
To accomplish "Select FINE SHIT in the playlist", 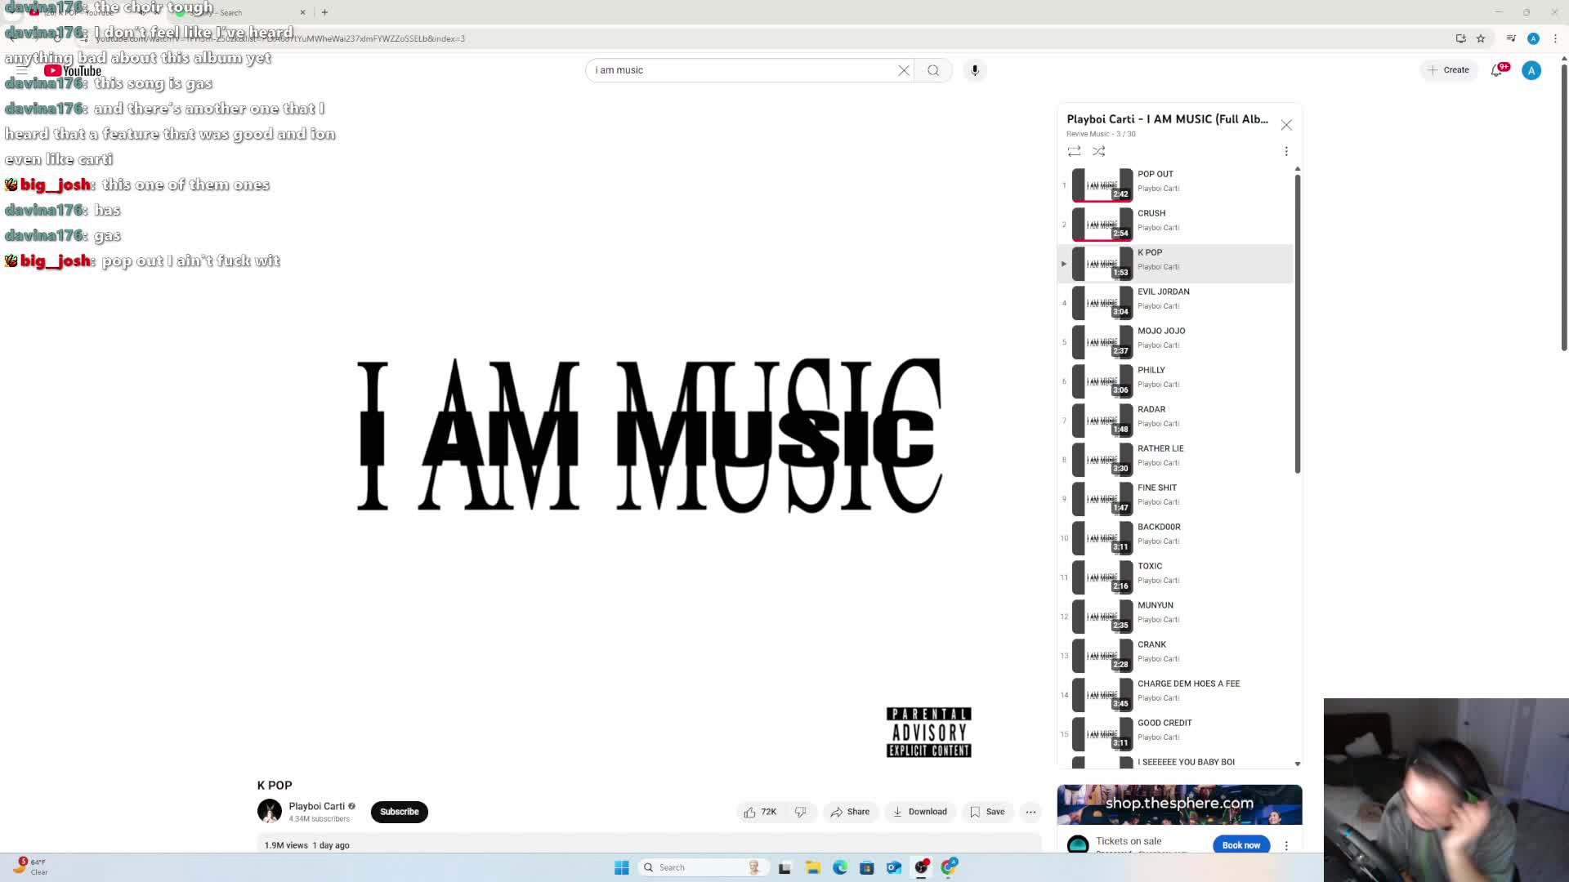I will pyautogui.click(x=1176, y=499).
